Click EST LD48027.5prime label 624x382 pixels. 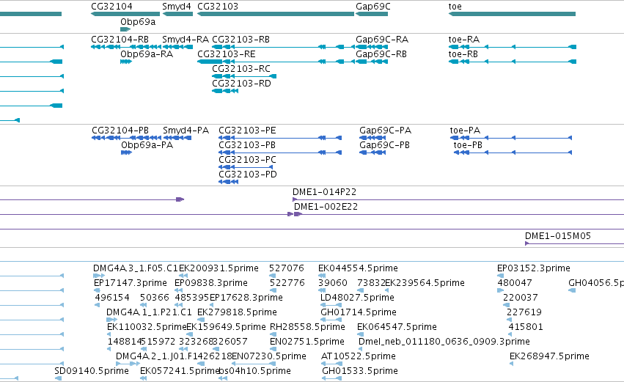pos(357,298)
